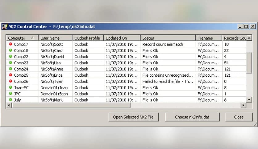This screenshot has height=149, width=258.
Task: Click the horizontal scrollbar left arrow
Action: (9, 105)
